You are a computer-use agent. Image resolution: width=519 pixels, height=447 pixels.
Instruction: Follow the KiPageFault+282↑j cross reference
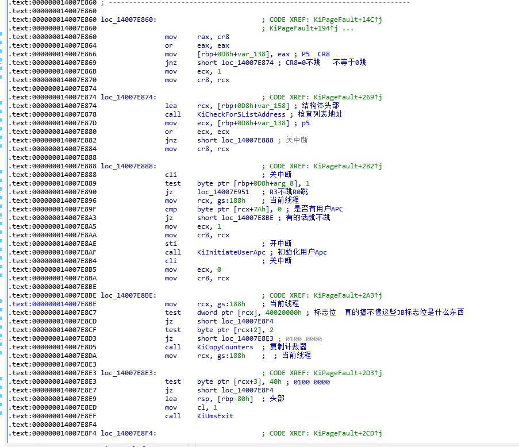(x=348, y=166)
